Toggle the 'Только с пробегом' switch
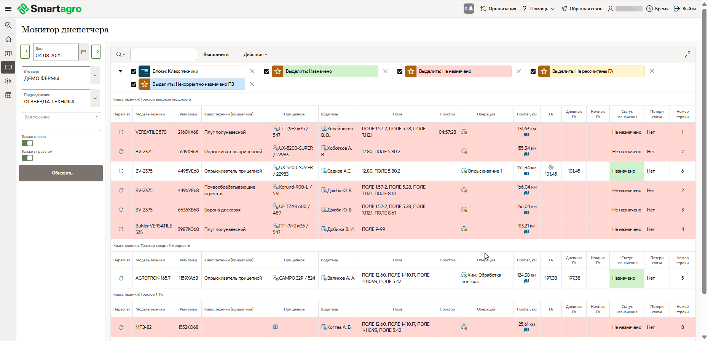708x341 pixels. point(27,158)
